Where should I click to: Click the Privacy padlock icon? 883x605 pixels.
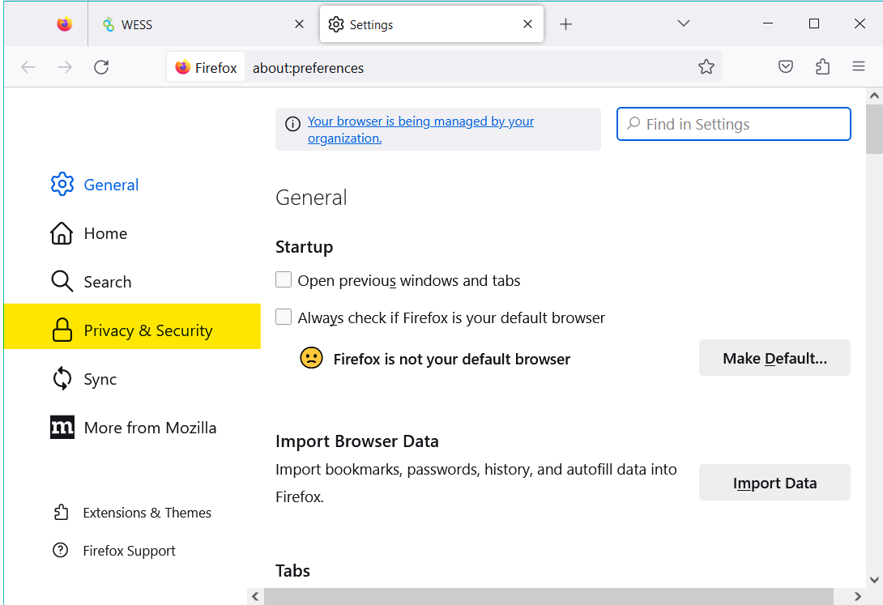tap(62, 330)
